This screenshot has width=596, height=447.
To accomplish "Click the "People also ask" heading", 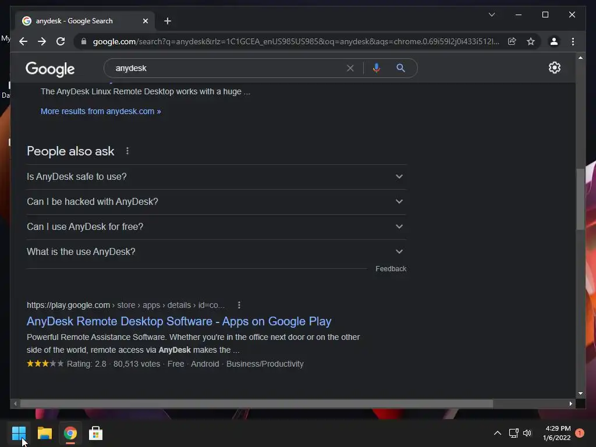I will coord(70,151).
